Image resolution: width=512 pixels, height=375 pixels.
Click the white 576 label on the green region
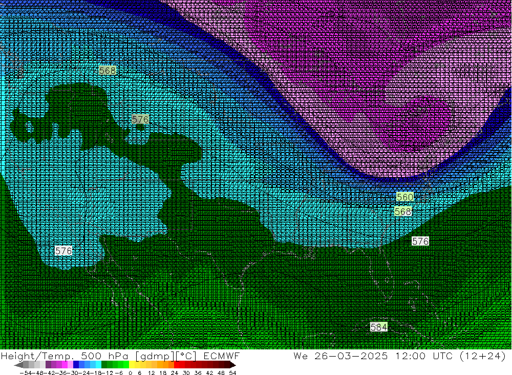(x=420, y=241)
